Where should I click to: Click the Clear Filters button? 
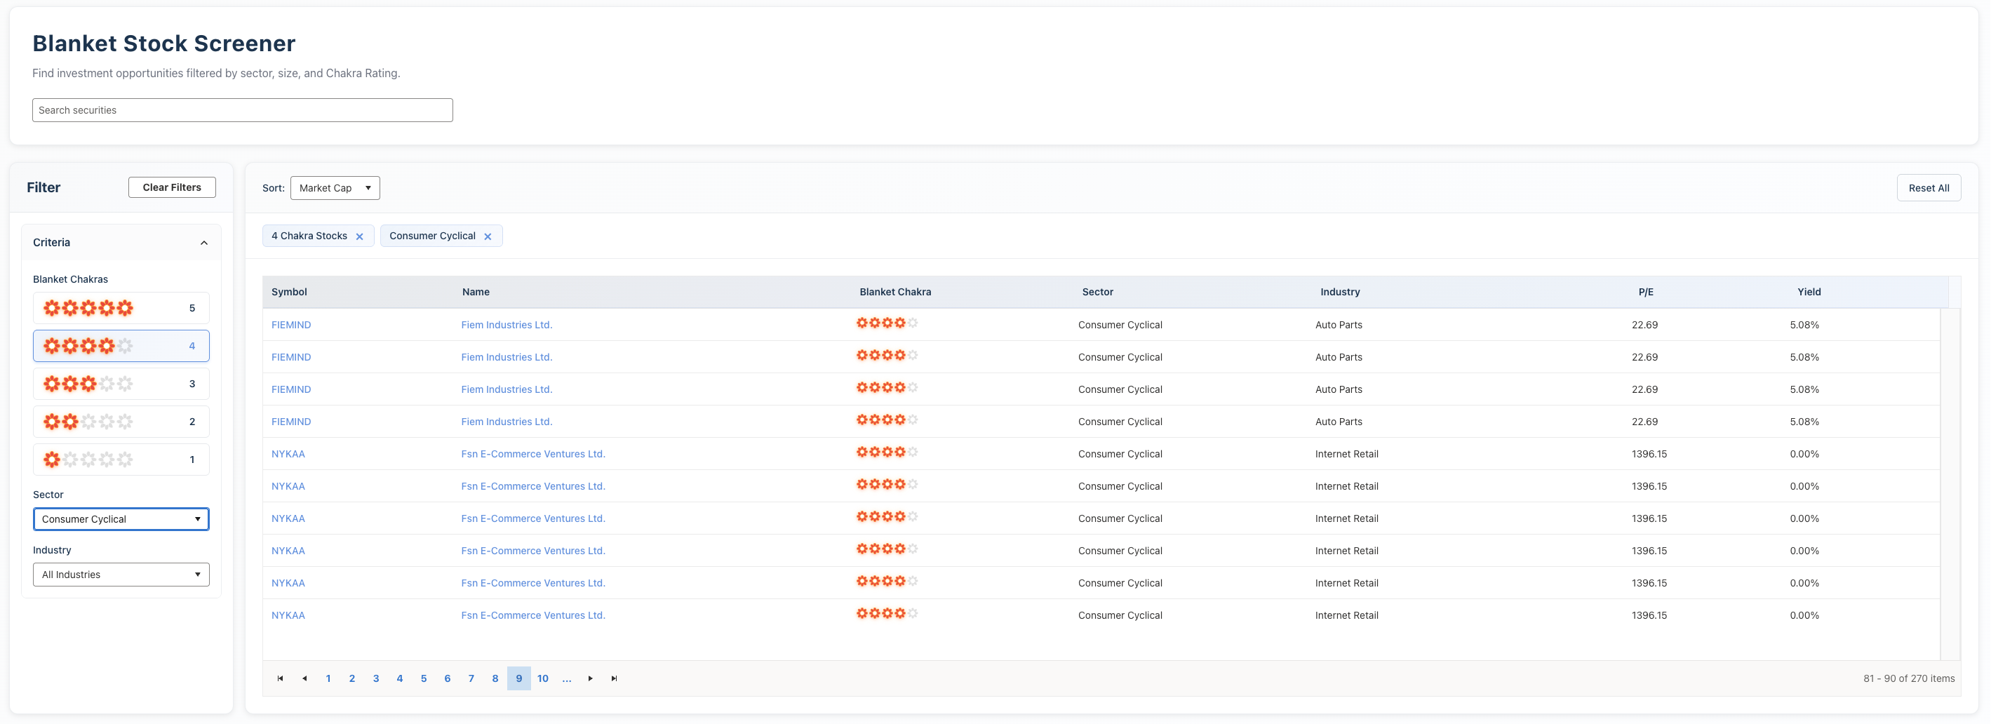click(x=172, y=188)
